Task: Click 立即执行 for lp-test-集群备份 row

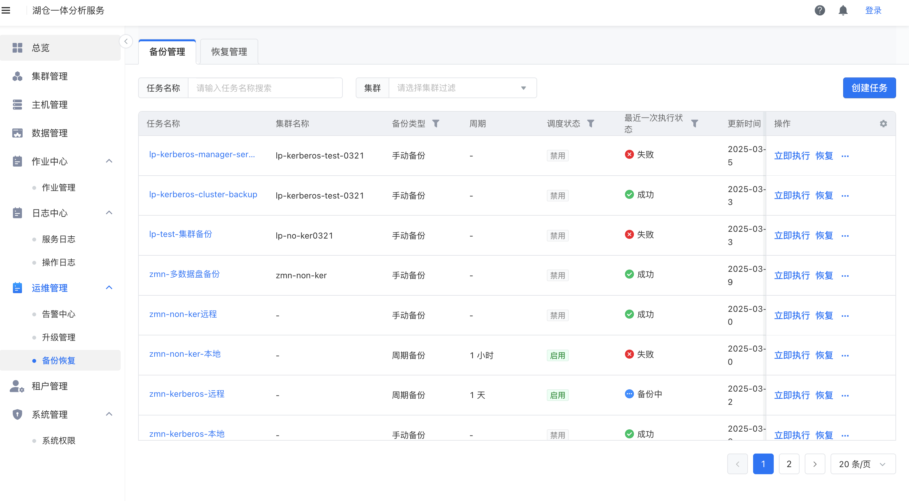Action: coord(792,236)
